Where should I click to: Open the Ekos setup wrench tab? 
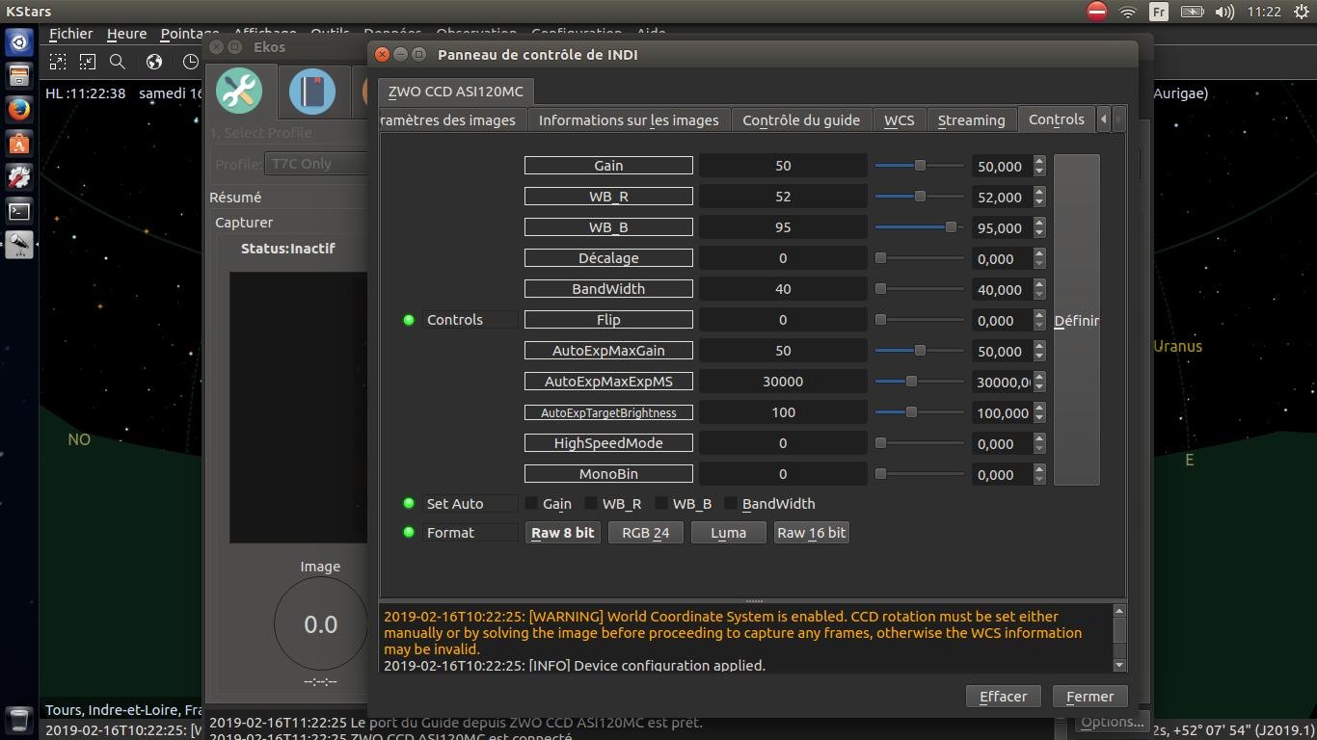[239, 92]
